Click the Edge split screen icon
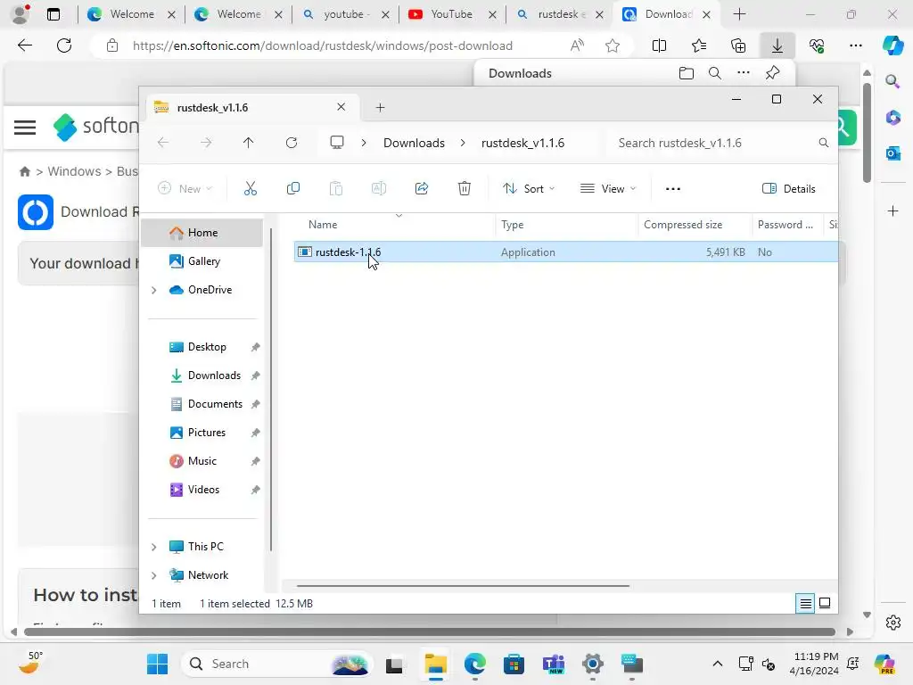 tap(659, 45)
